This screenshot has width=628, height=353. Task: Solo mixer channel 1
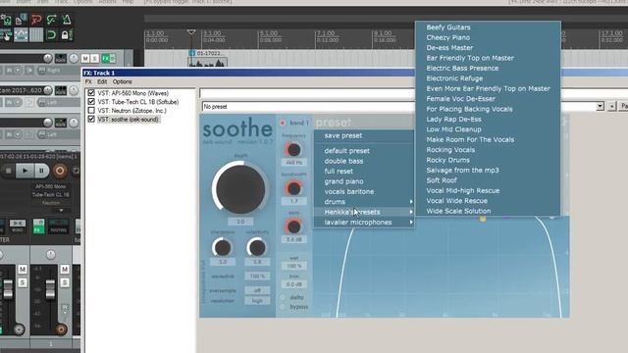point(65,282)
